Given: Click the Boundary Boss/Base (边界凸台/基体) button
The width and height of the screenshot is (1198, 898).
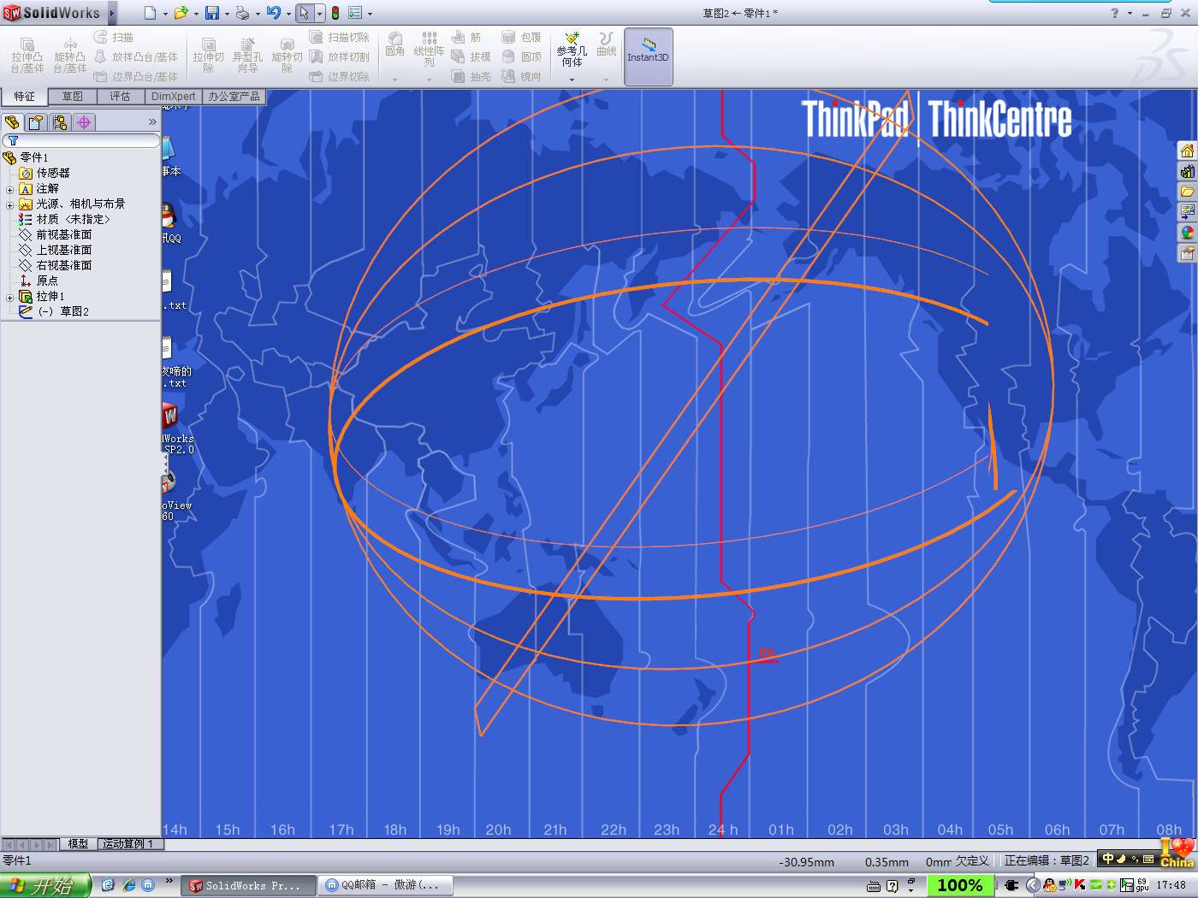Looking at the screenshot, I should point(135,76).
